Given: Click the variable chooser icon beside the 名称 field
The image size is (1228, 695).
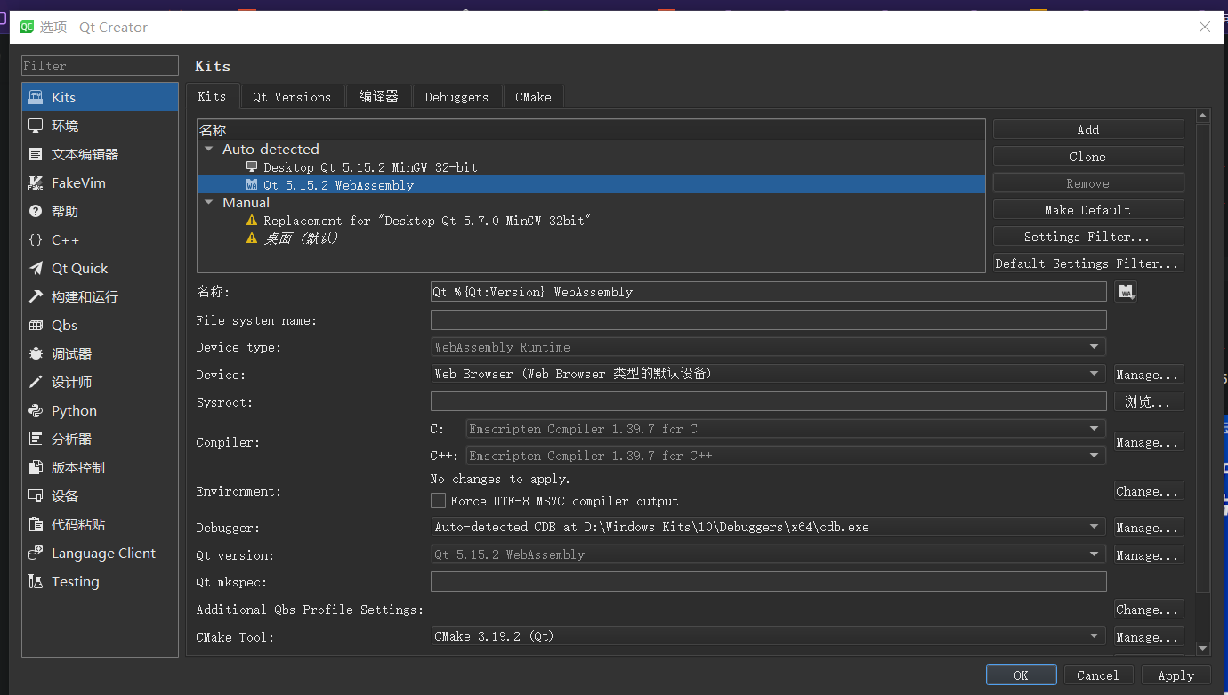Looking at the screenshot, I should coord(1126,290).
